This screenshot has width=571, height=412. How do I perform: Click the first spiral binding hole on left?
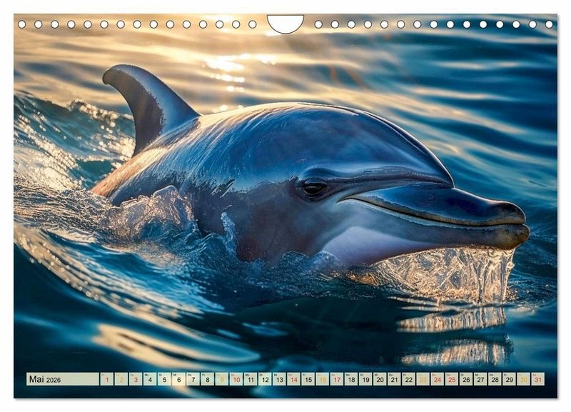(21, 24)
